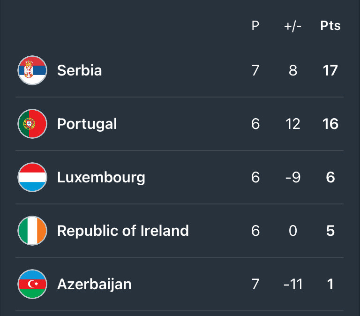This screenshot has width=360, height=316.
Task: Select Republic of Ireland's 5 points value
Action: (330, 231)
